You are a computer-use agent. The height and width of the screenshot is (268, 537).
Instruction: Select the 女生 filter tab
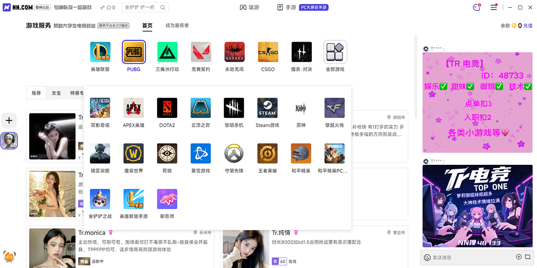point(56,93)
